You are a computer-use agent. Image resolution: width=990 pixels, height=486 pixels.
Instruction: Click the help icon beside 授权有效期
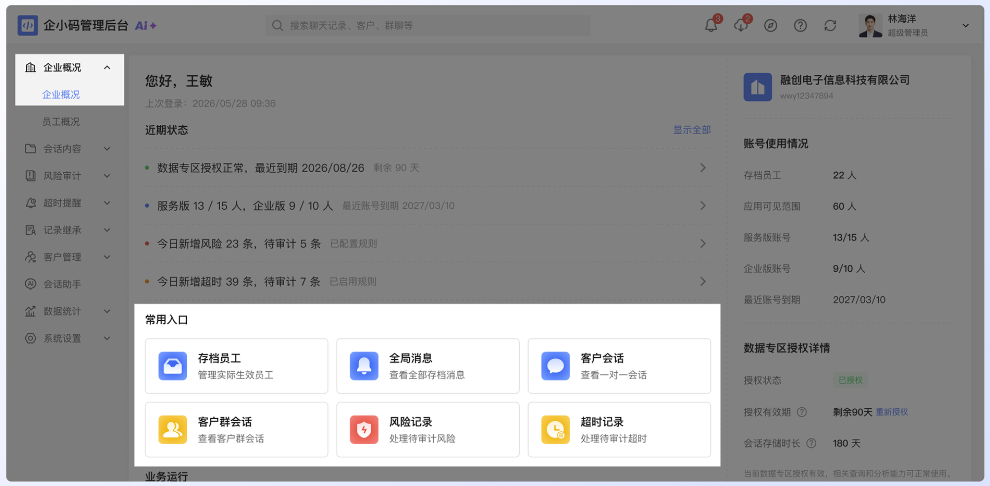[802, 412]
